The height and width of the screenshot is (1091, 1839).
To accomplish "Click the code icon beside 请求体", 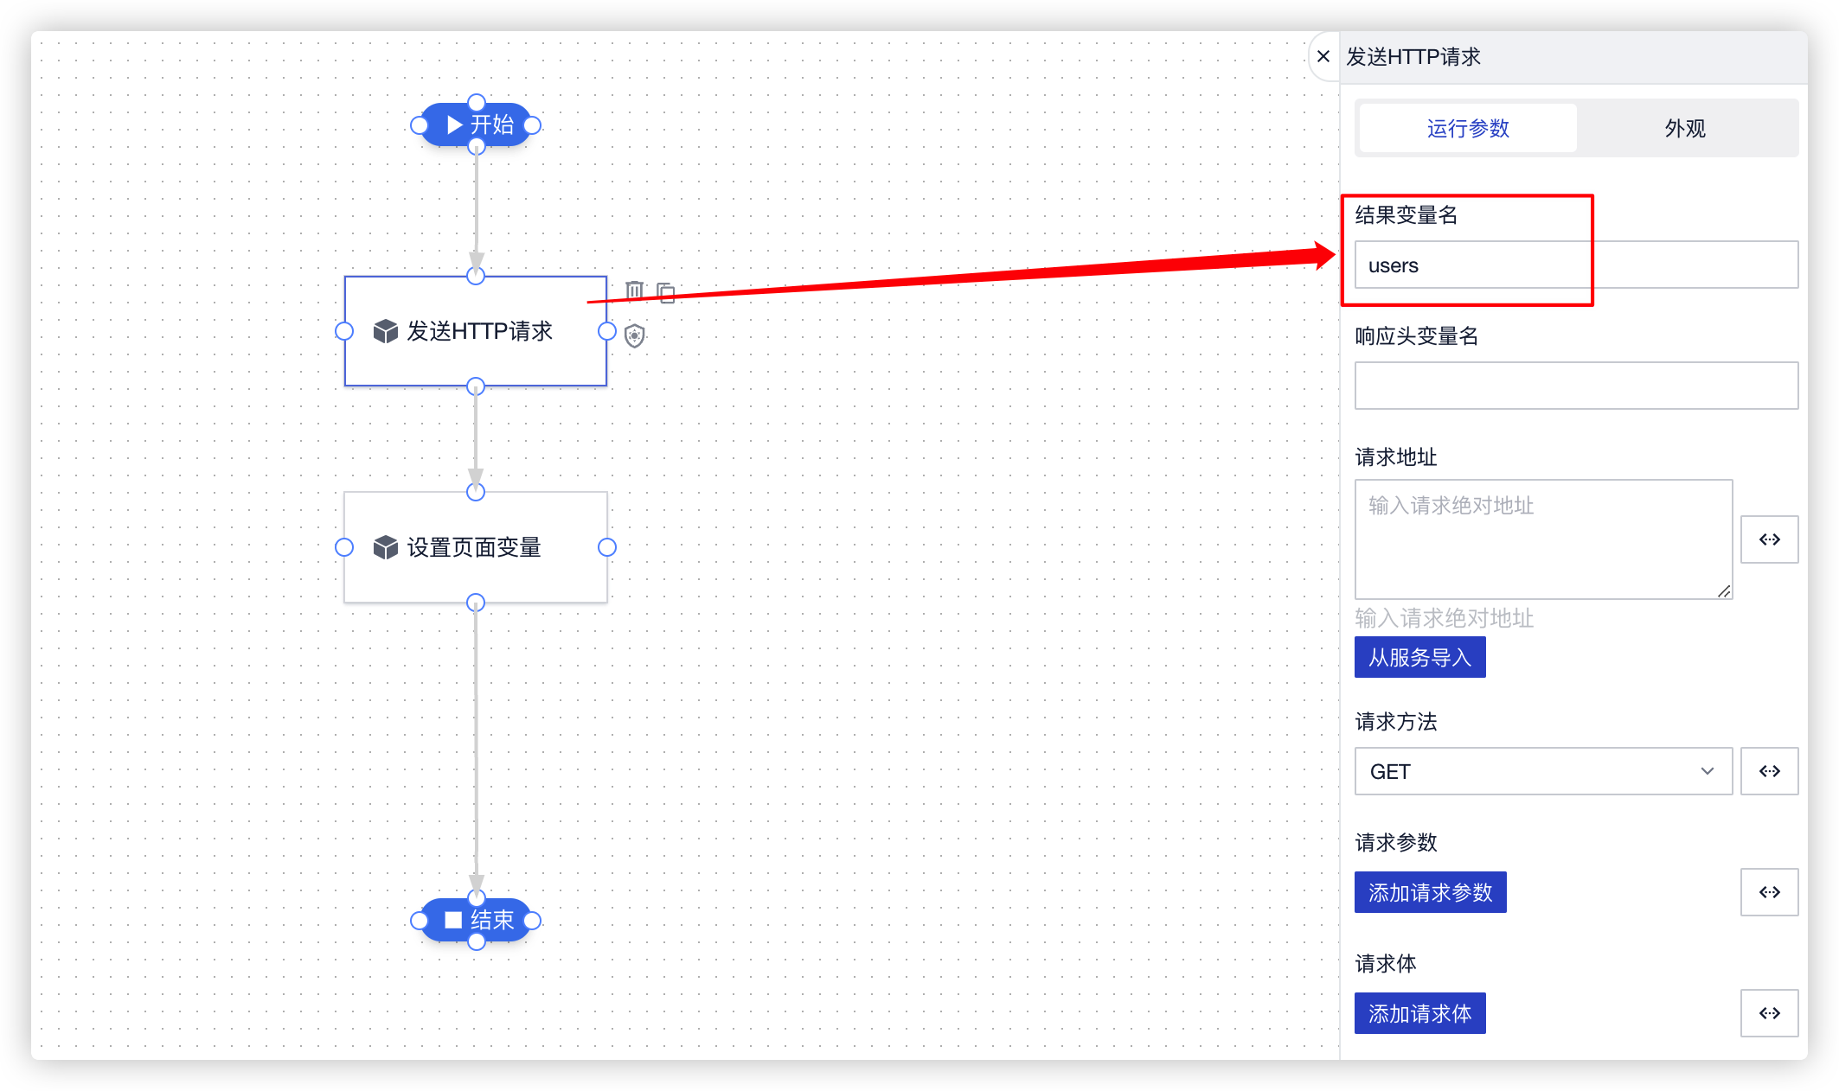I will click(1770, 1012).
